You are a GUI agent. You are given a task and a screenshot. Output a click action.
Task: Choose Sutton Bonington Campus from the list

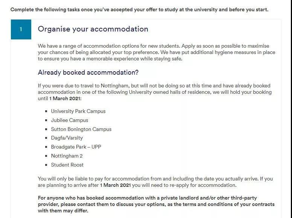(x=81, y=129)
